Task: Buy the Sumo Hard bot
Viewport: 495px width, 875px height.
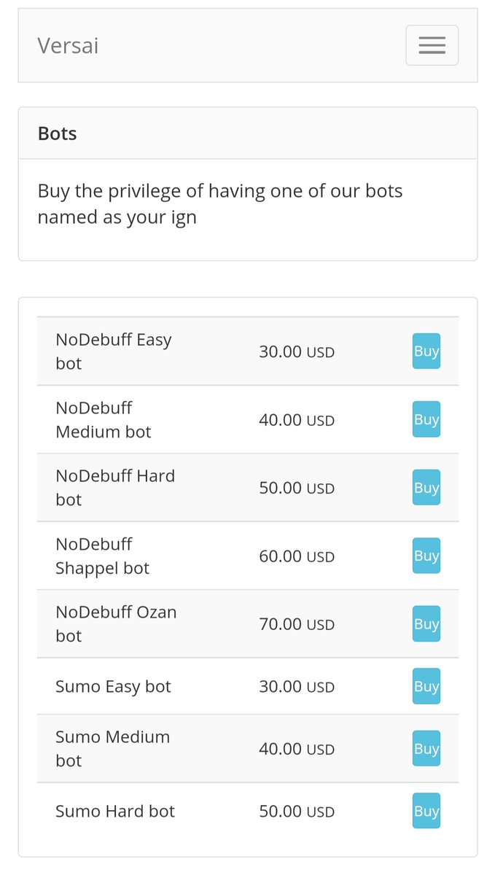Action: point(426,811)
